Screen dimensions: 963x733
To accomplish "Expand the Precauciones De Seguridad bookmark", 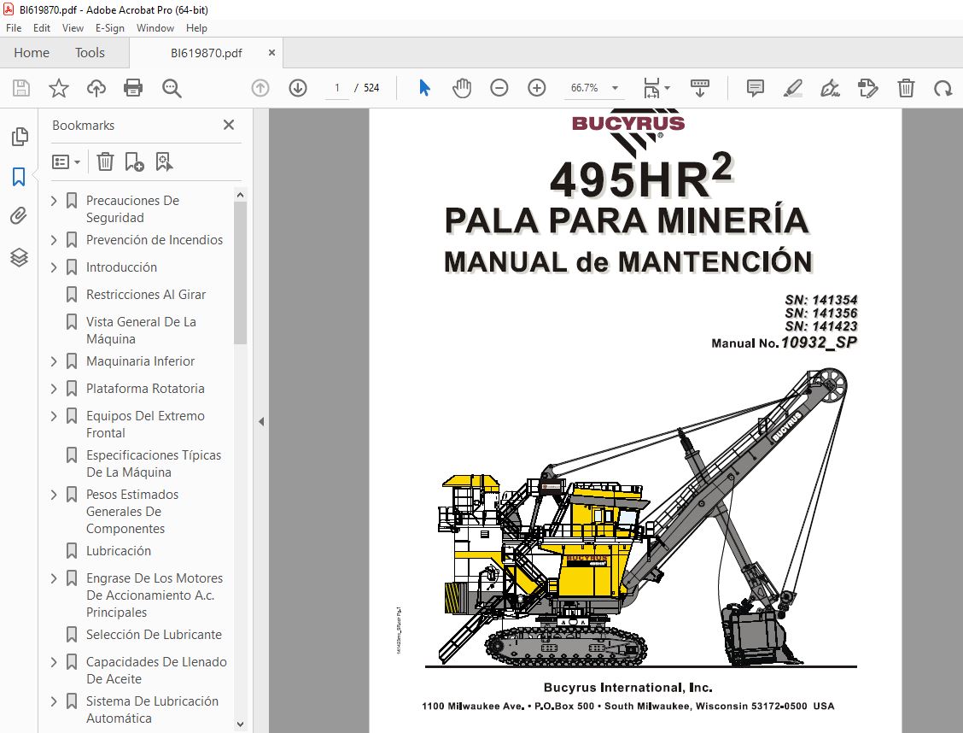I will [54, 200].
